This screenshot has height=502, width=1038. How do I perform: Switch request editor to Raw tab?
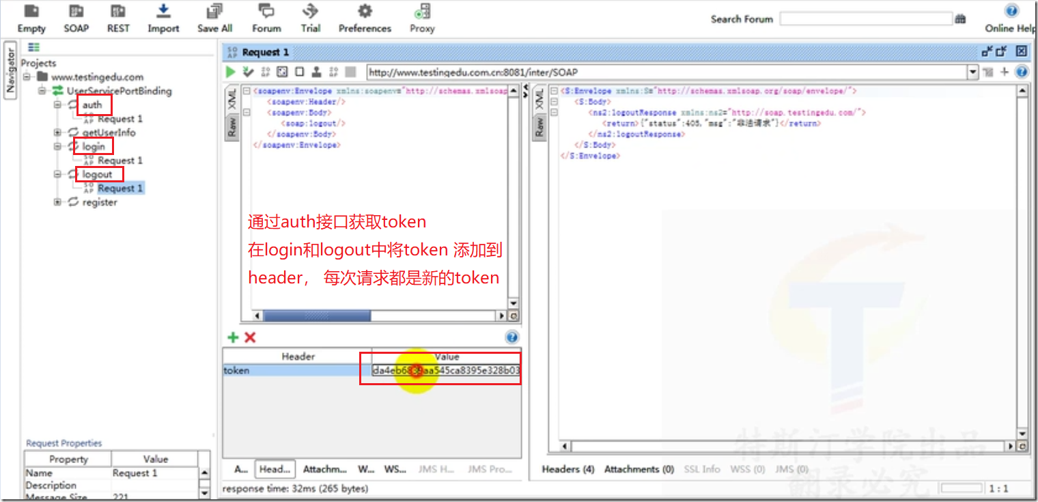pyautogui.click(x=232, y=128)
